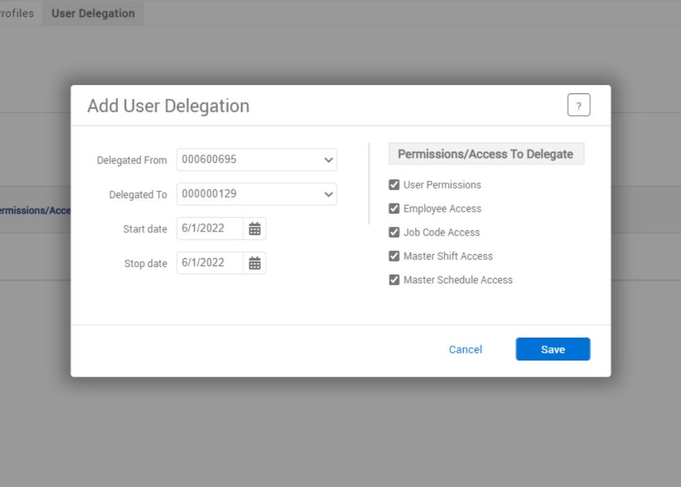Disable Job Code Access checkbox
Image resolution: width=681 pixels, height=487 pixels.
point(394,232)
